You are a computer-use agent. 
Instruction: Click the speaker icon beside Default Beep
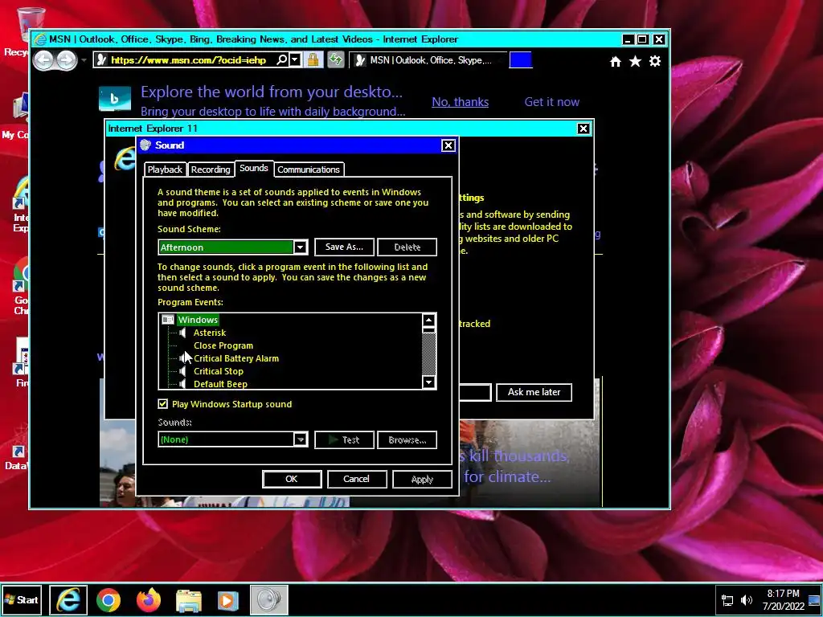[x=182, y=384]
